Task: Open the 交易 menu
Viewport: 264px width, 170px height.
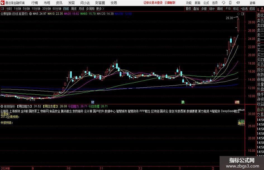Action: click(114, 3)
